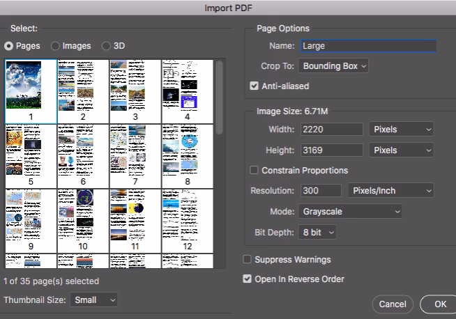Select page 1 thumbnail
This screenshot has height=319, width=456.
31,91
